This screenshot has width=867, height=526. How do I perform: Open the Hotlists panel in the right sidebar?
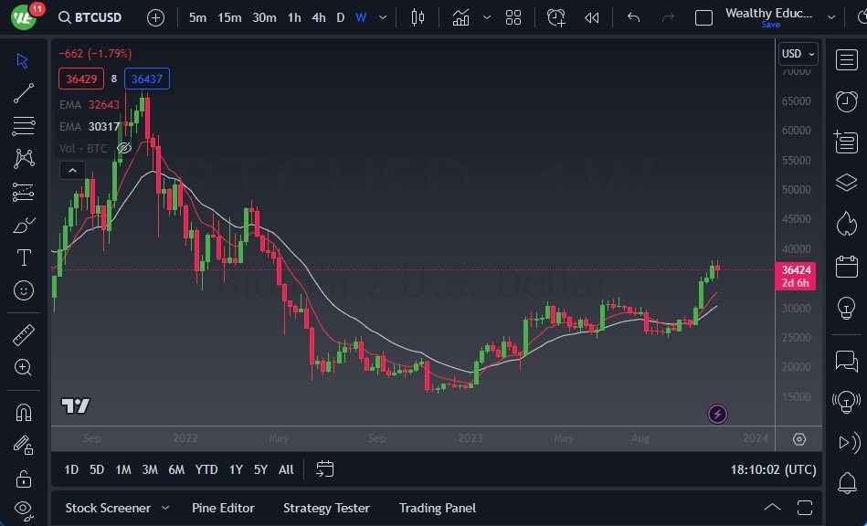point(845,223)
